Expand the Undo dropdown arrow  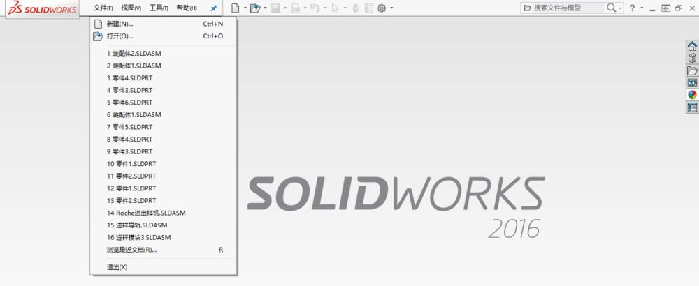click(326, 8)
